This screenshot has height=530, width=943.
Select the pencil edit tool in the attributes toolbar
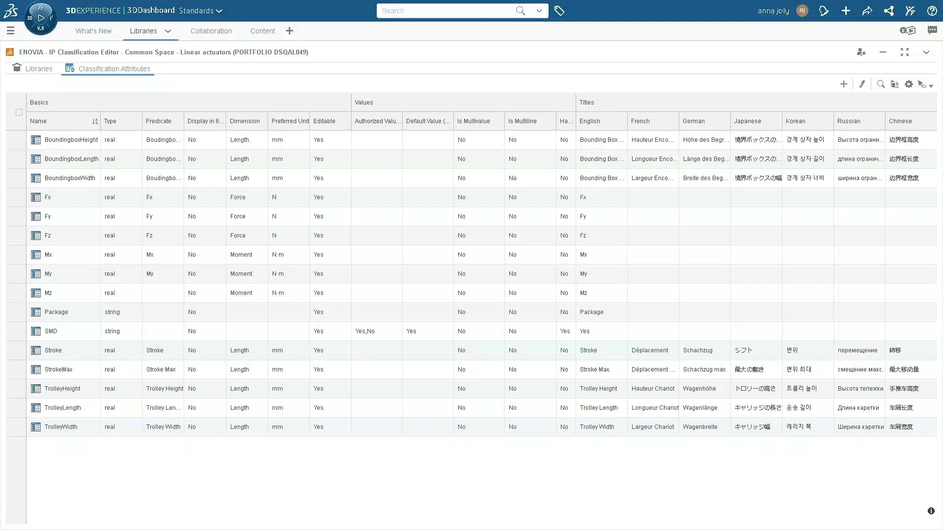862,84
